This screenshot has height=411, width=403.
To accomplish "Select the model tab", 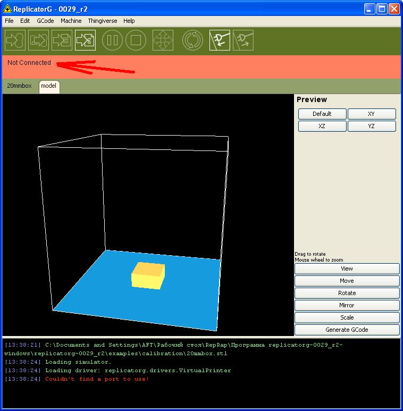I will click(x=49, y=87).
